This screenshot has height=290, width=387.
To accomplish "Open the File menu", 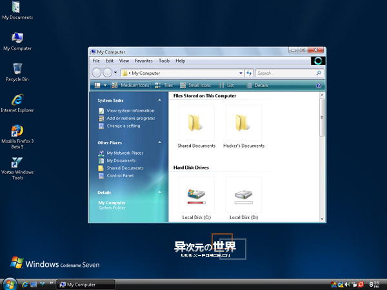I will [96, 61].
